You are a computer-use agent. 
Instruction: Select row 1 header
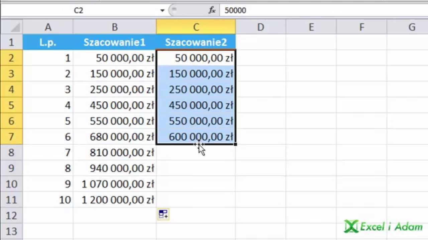point(11,42)
